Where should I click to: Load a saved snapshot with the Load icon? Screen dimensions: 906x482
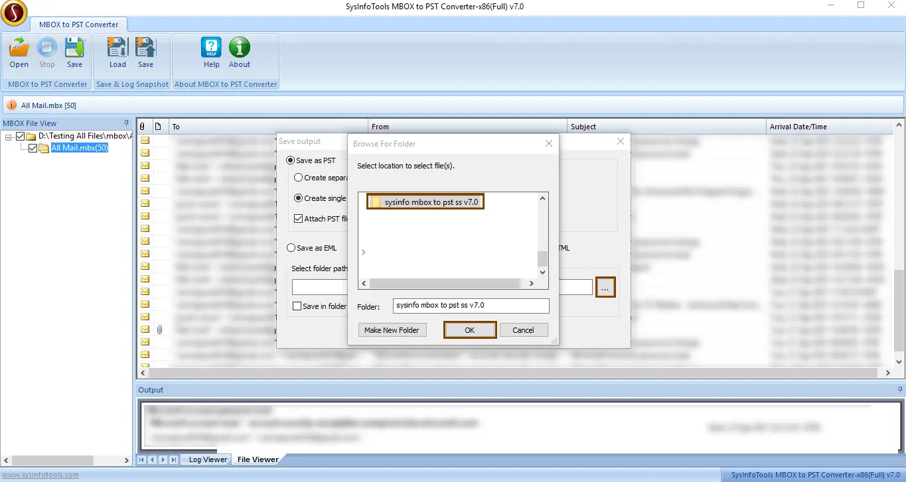coord(117,48)
